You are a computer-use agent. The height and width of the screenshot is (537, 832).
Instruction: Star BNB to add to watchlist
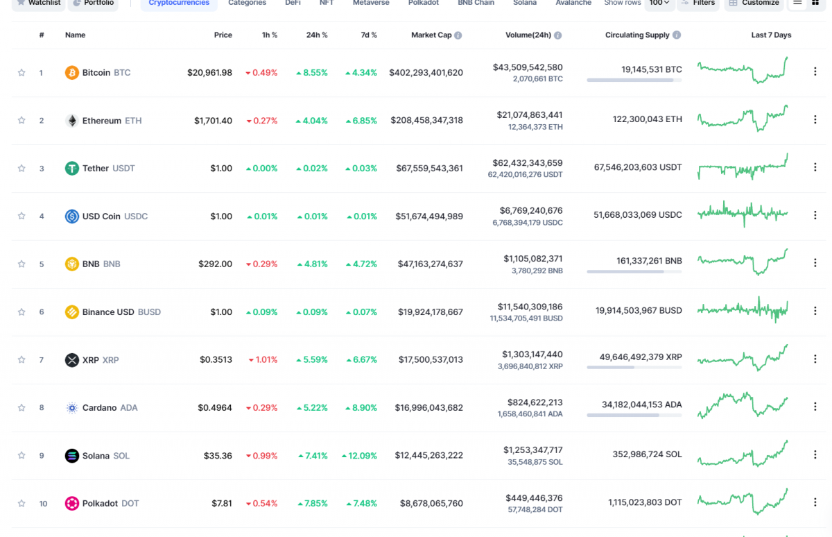tap(21, 264)
